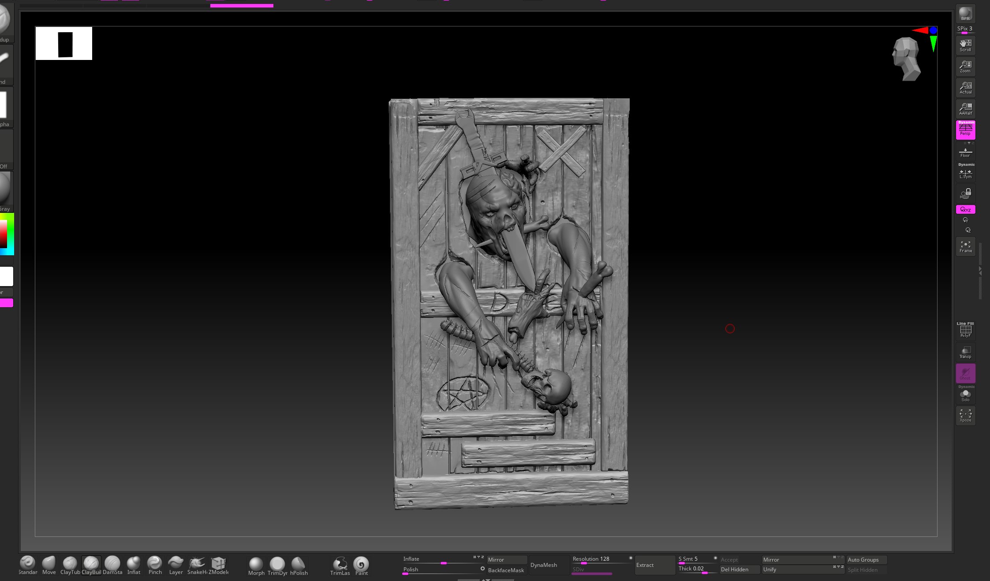
Task: Click the Extract button
Action: 654,565
